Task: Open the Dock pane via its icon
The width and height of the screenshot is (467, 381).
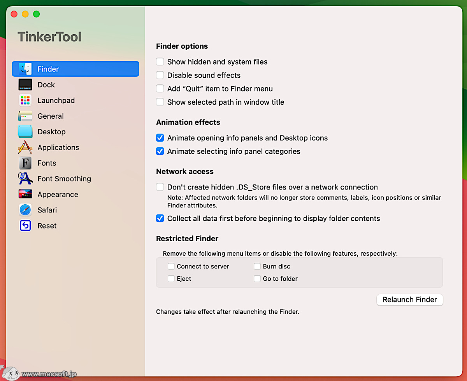Action: coord(25,84)
